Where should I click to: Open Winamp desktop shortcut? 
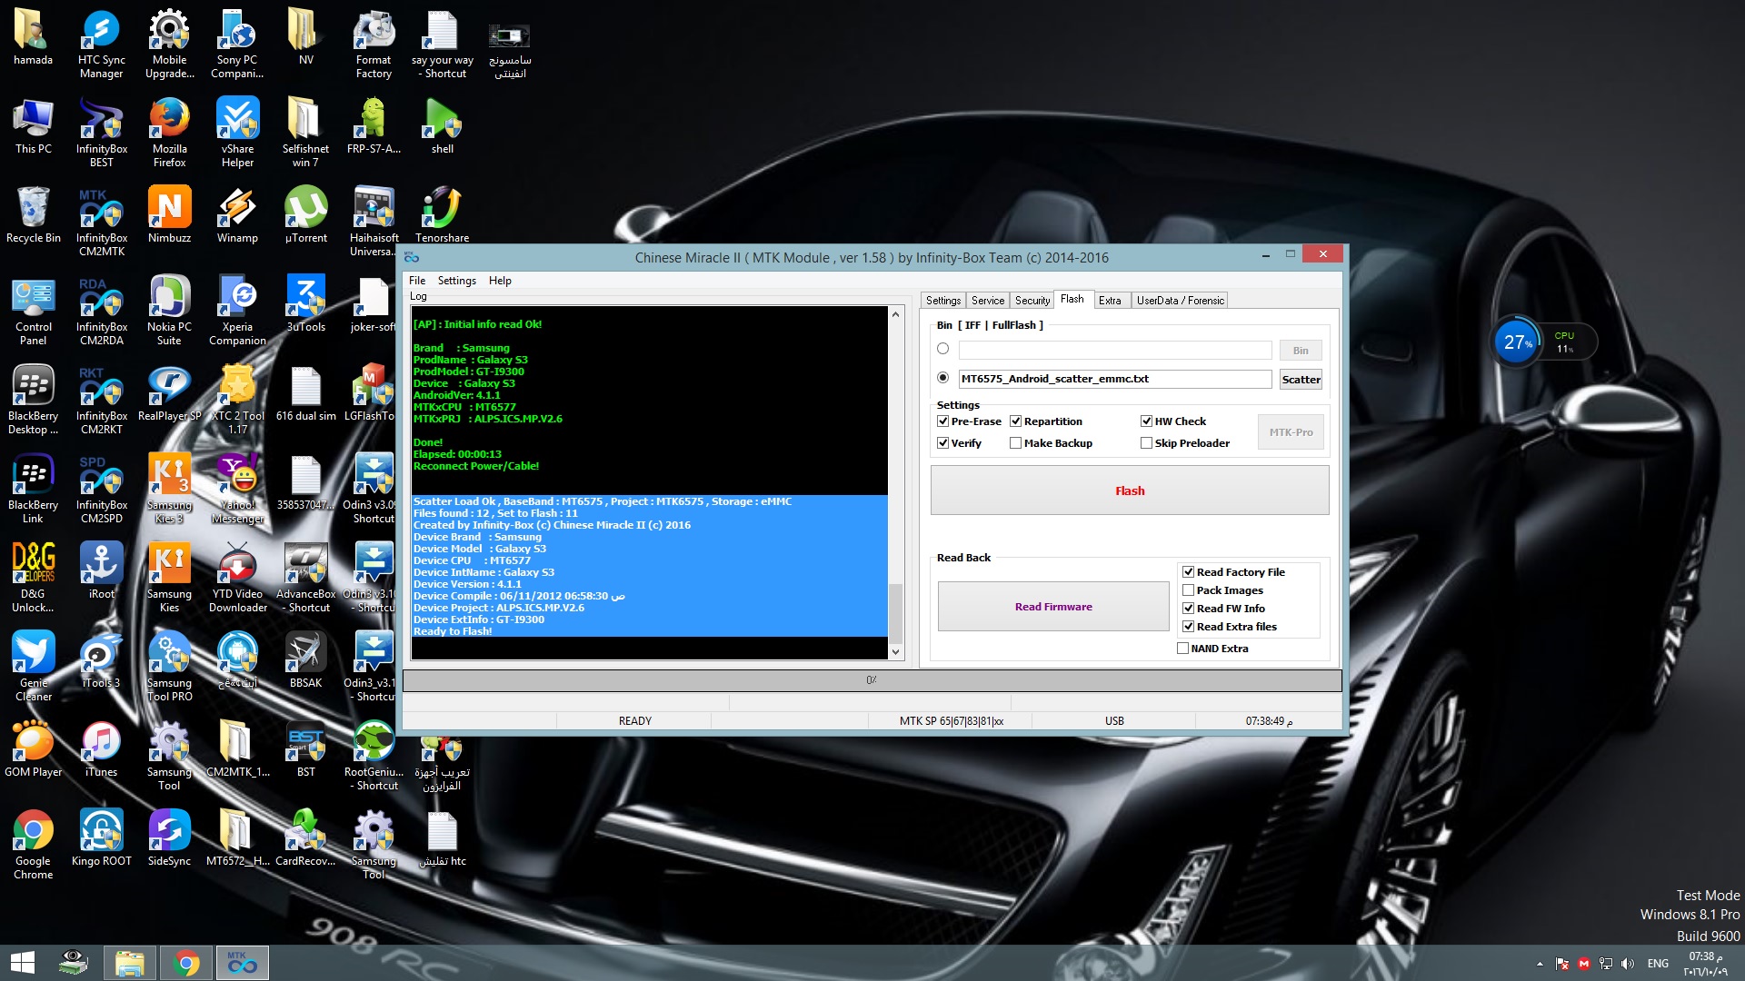click(237, 215)
